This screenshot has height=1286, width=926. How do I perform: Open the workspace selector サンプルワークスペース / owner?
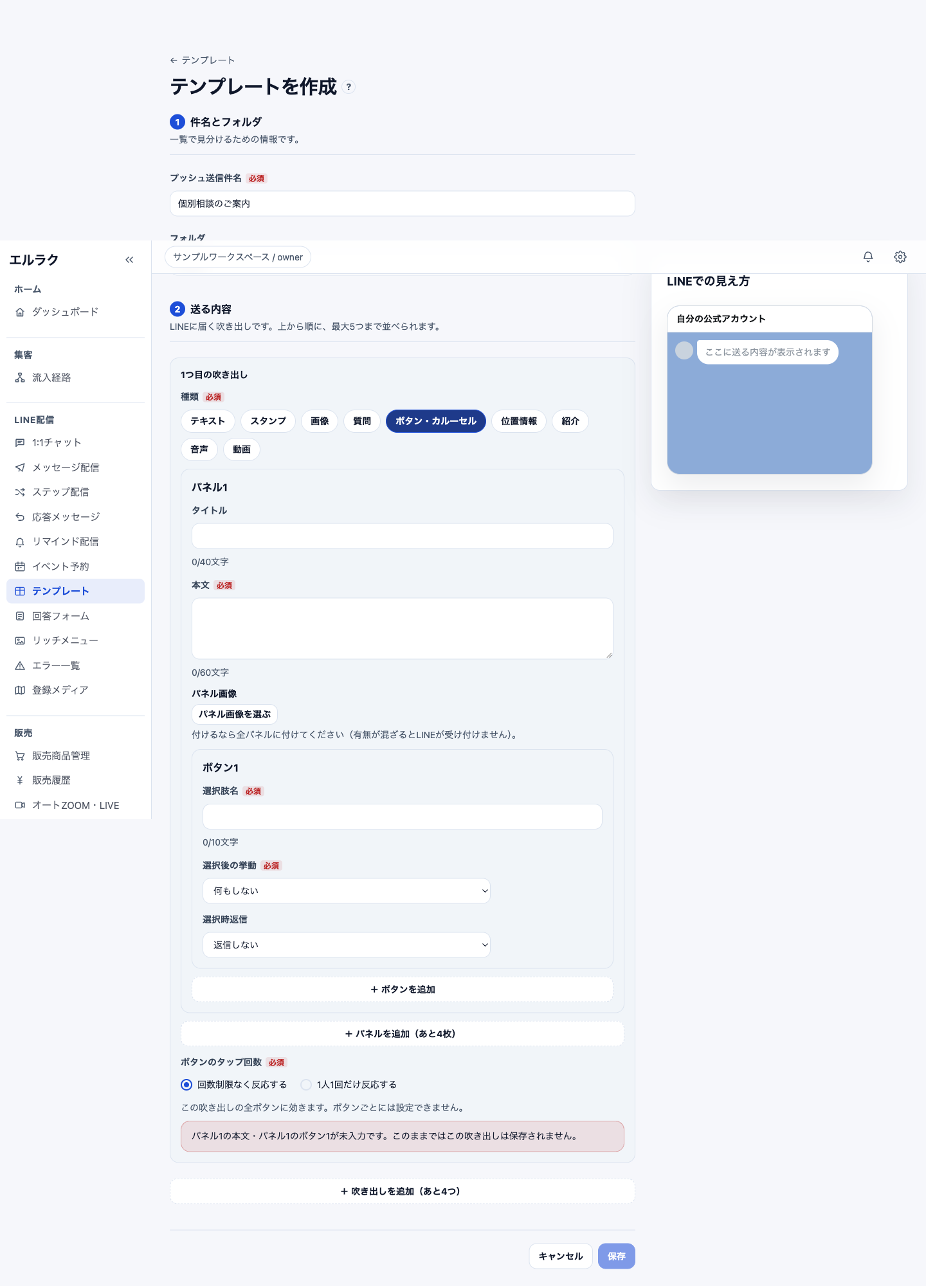tap(238, 257)
